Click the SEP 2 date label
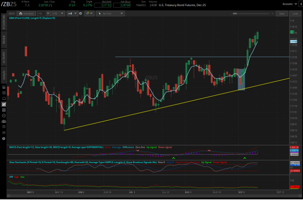Image resolution: width=303 pixels, height=200 pixels. (x=242, y=192)
